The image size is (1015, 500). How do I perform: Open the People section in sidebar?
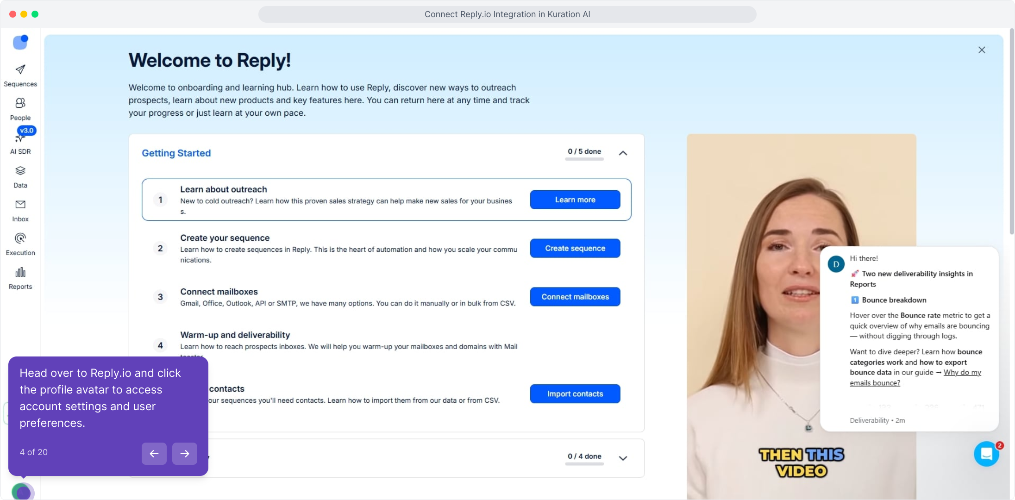coord(20,109)
